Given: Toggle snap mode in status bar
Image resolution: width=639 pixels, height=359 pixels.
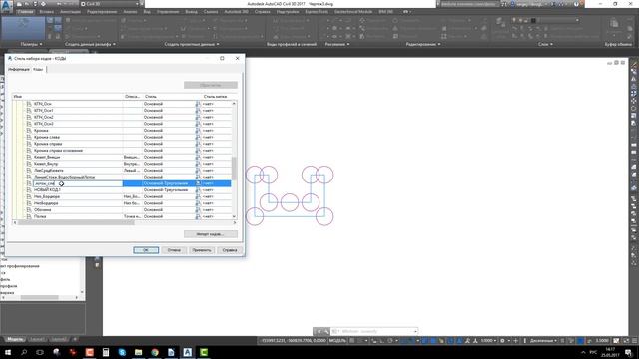Looking at the screenshot, I should tap(360, 341).
